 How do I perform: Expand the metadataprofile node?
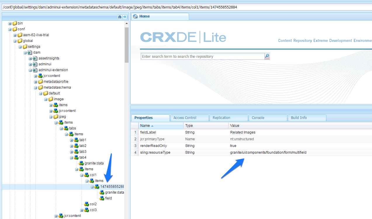tap(35, 82)
